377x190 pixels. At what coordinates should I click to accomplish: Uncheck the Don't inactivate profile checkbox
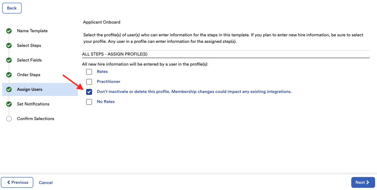tap(89, 92)
